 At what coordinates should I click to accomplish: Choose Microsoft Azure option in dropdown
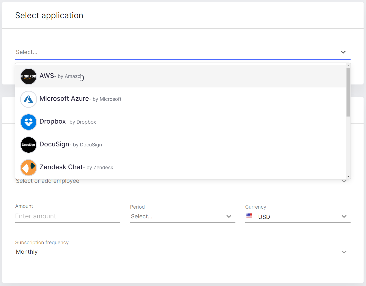[x=180, y=99]
